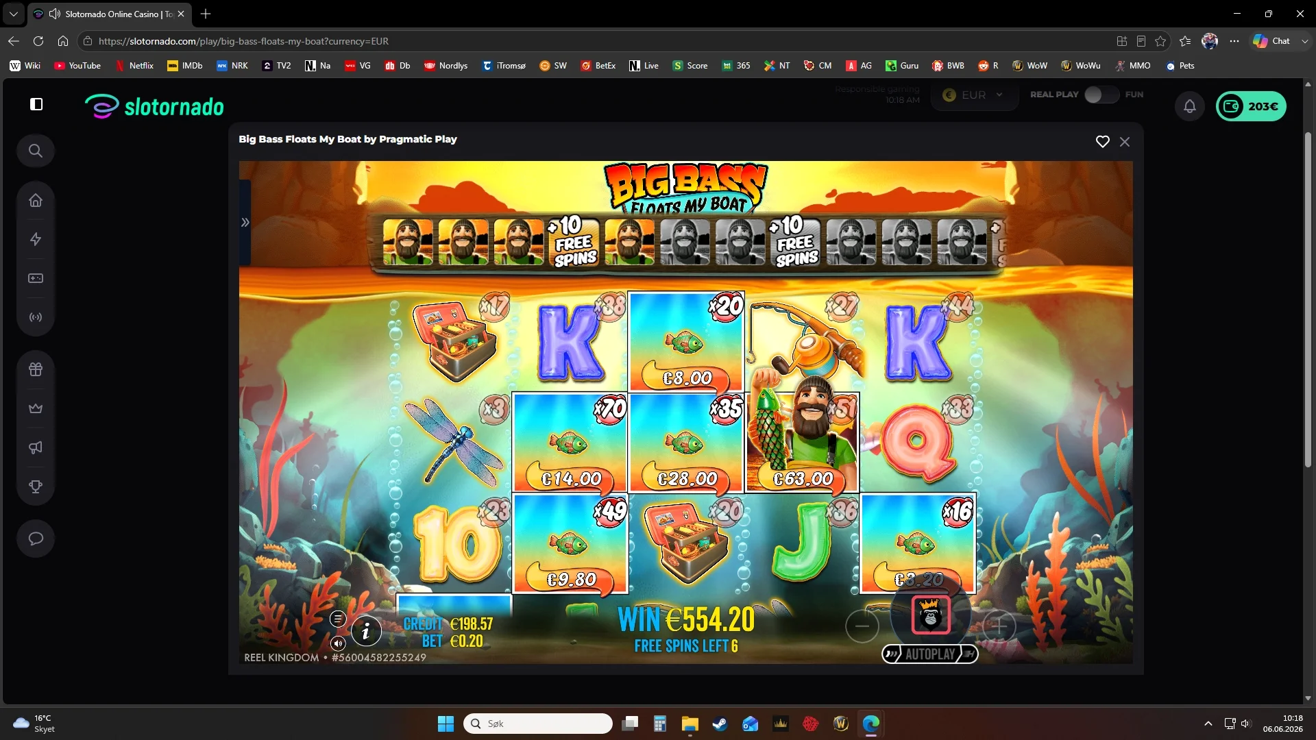The image size is (1316, 740).
Task: Open the gift bonuses sidebar icon
Action: [36, 369]
